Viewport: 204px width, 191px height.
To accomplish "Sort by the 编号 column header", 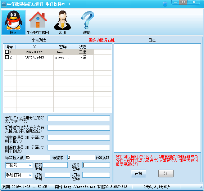I will coord(9,47).
